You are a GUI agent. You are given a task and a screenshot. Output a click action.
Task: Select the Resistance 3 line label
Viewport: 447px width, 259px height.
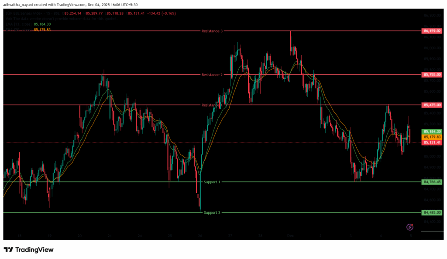click(212, 31)
